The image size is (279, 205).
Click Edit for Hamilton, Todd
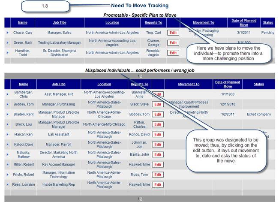(173, 53)
